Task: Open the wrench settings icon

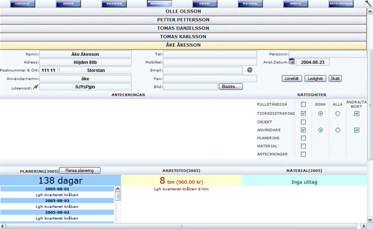Action: coord(368,3)
